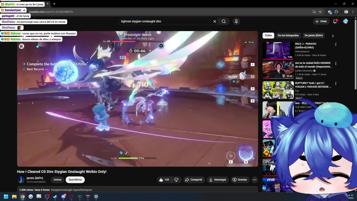Image resolution: width=357 pixels, height=201 pixels.
Task: Click #stygianonslaught hashtag
Action: point(61,190)
